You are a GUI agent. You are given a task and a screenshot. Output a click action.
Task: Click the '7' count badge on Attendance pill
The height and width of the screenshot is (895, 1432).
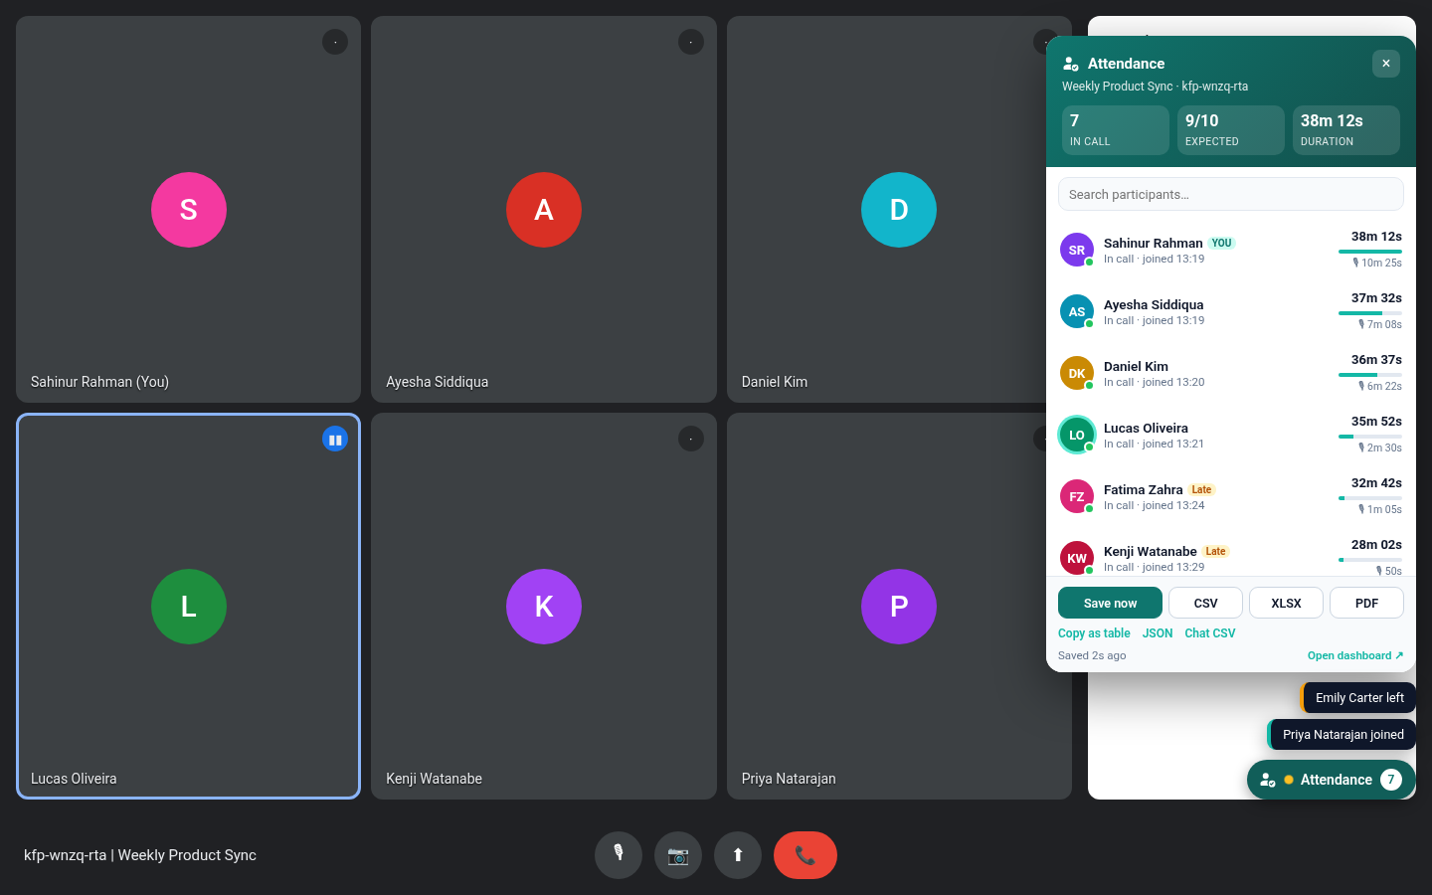pyautogui.click(x=1391, y=780)
